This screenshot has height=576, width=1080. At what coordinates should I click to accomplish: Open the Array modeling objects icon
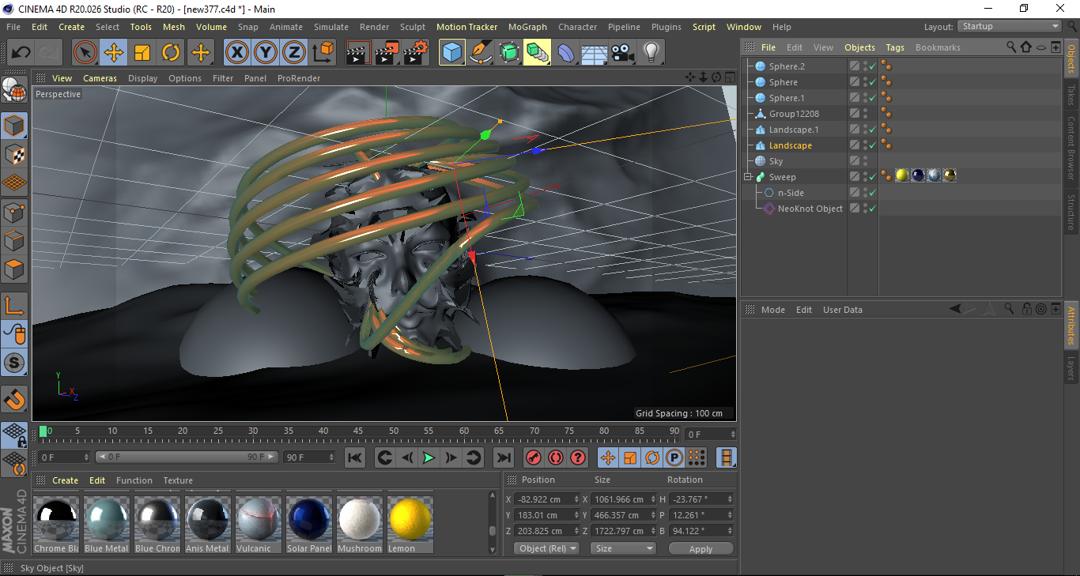tap(538, 53)
